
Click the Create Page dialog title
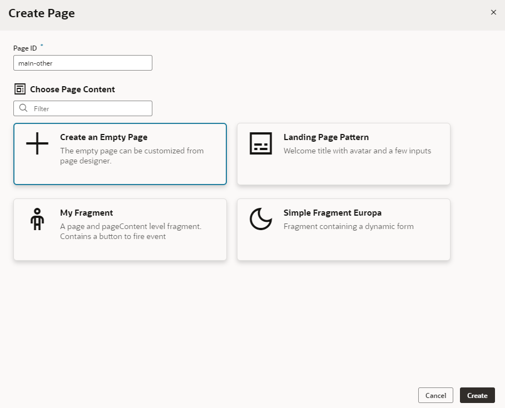(41, 13)
